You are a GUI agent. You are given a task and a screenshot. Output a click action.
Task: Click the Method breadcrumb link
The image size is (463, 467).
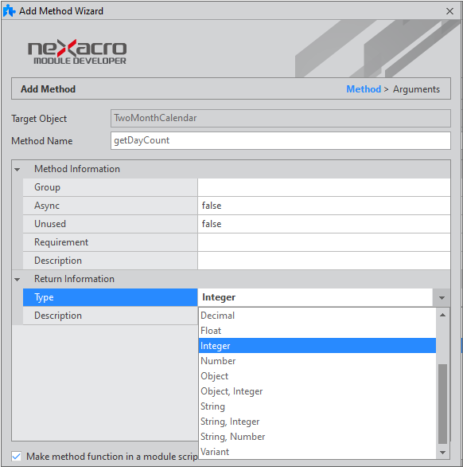(x=364, y=89)
